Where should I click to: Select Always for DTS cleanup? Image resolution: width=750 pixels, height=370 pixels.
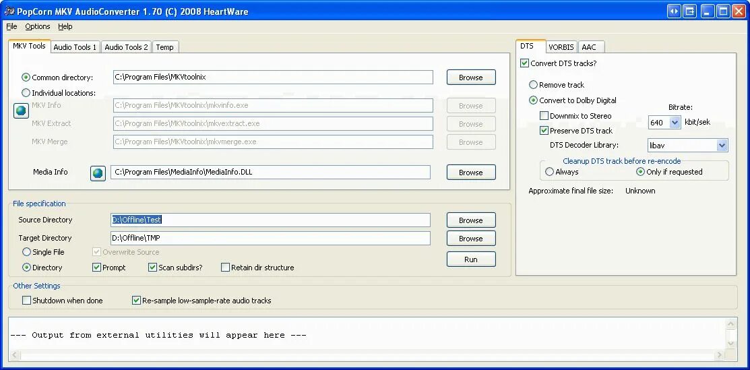point(549,172)
